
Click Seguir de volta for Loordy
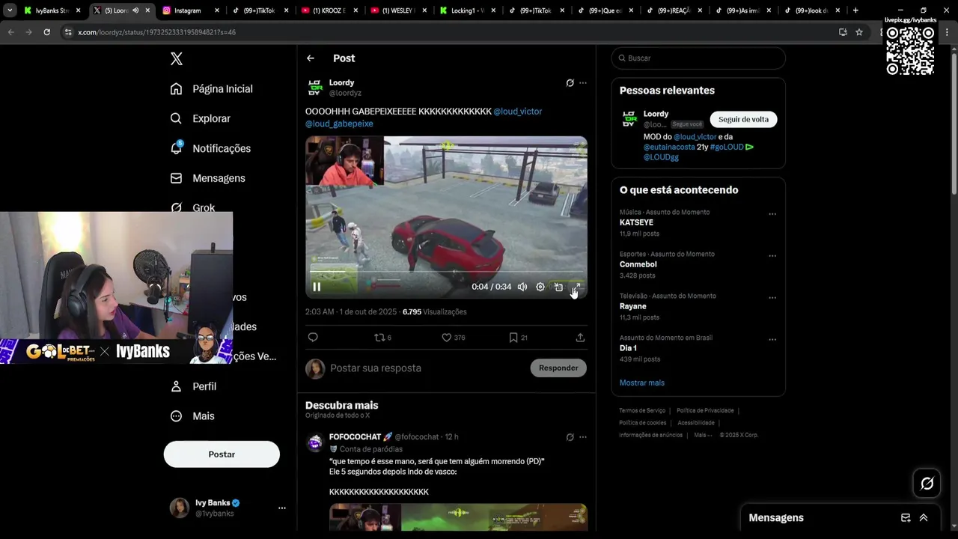coord(743,120)
